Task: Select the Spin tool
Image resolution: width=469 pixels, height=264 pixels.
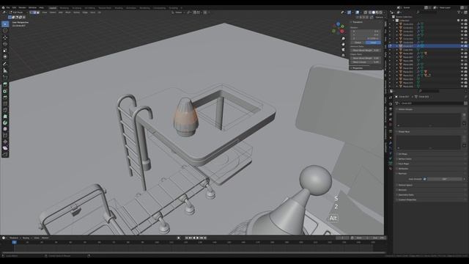Action: 5,122
